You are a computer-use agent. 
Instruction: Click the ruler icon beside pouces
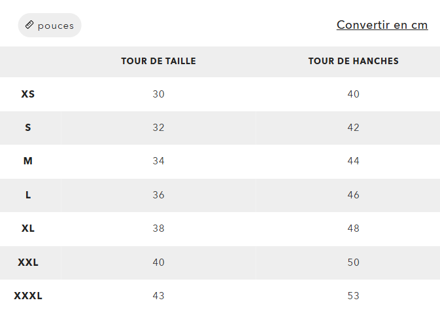29,26
